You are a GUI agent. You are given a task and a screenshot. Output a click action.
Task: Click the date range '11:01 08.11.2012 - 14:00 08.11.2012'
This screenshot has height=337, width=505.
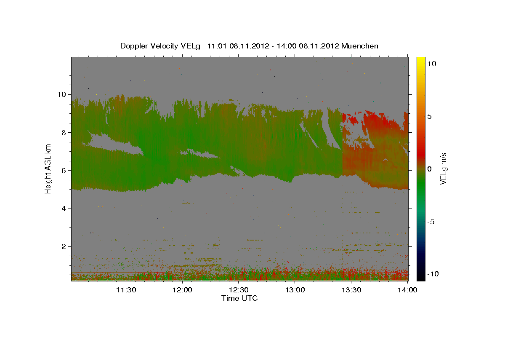pyautogui.click(x=273, y=46)
